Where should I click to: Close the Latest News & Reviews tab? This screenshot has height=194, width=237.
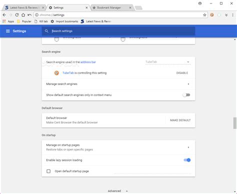tap(43, 7)
